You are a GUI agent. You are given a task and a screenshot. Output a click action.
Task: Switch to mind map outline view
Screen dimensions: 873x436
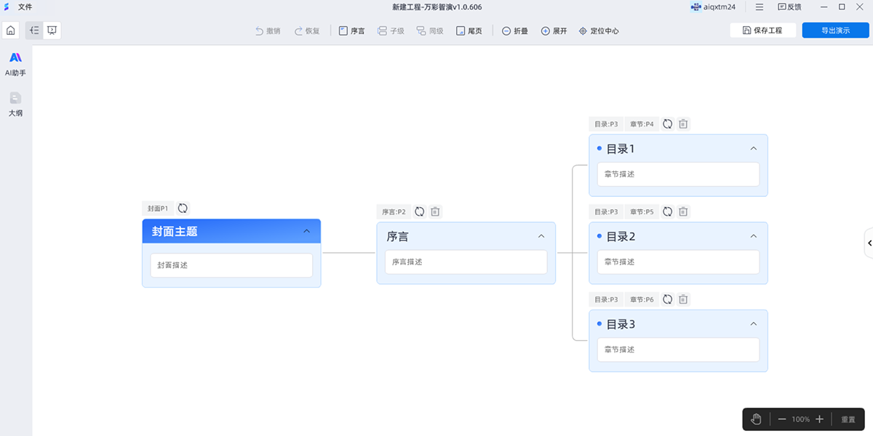[x=33, y=31]
